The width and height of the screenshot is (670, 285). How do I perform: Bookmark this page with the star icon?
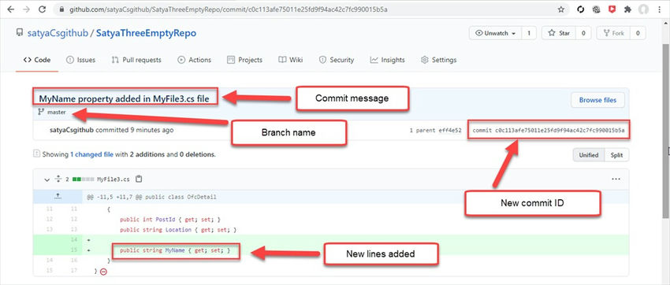pyautogui.click(x=561, y=9)
